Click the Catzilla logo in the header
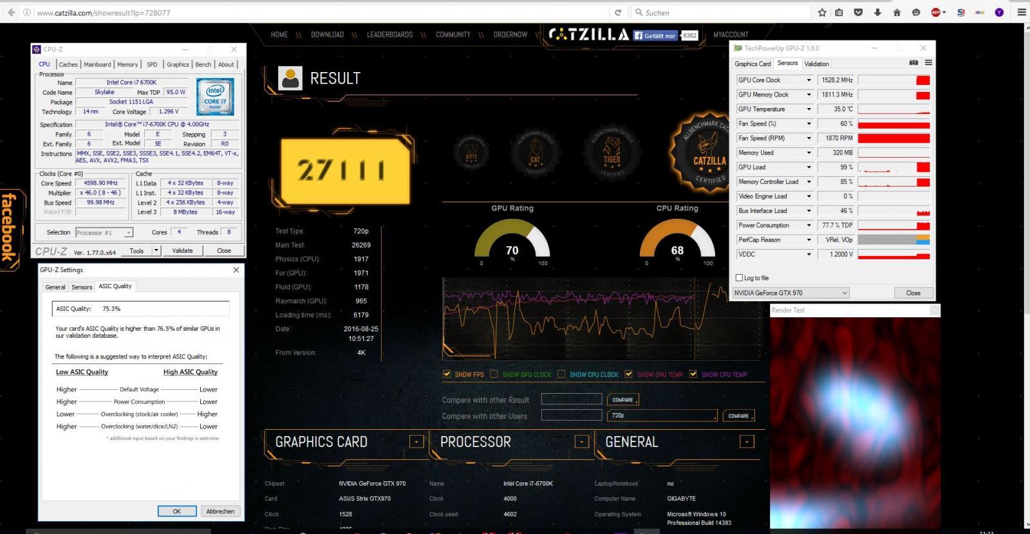The width and height of the screenshot is (1030, 534). coord(588,34)
